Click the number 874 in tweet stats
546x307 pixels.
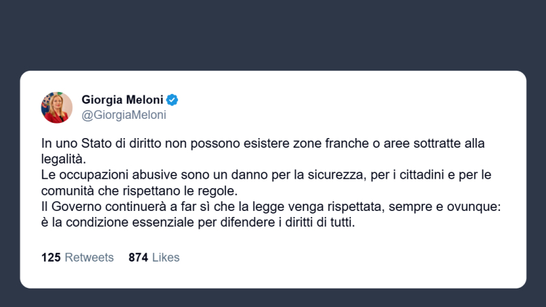click(138, 258)
